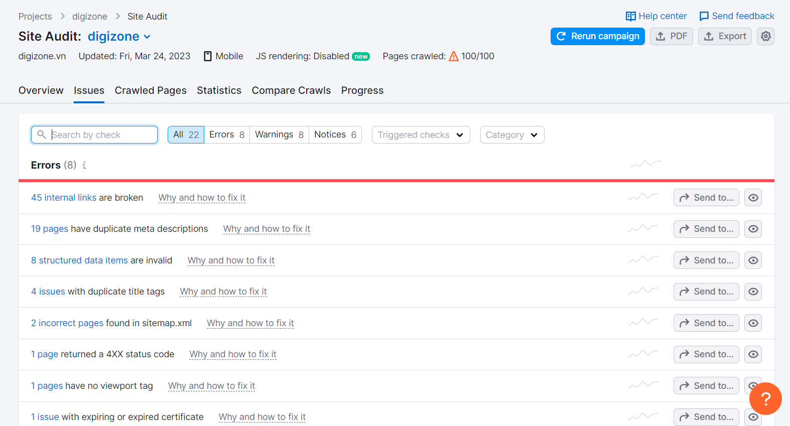Open the orange help question bubble
This screenshot has width=790, height=426.
765,399
